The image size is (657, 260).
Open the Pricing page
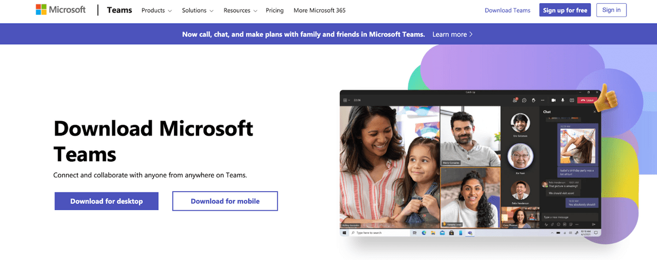(275, 10)
